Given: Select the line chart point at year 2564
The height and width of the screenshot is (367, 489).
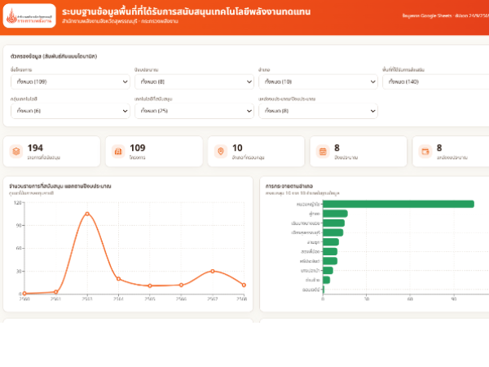Looking at the screenshot, I should pos(118,279).
